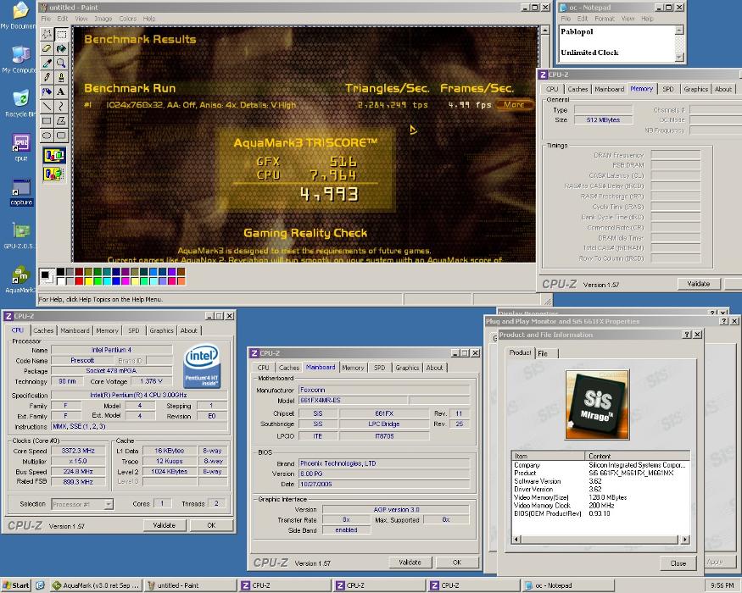Pick the Rectangle shape tool
The height and width of the screenshot is (593, 742).
[x=47, y=121]
